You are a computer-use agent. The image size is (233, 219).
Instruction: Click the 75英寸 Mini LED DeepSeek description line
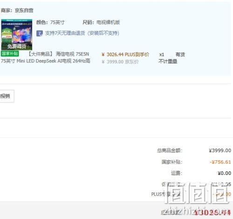coord(46,61)
